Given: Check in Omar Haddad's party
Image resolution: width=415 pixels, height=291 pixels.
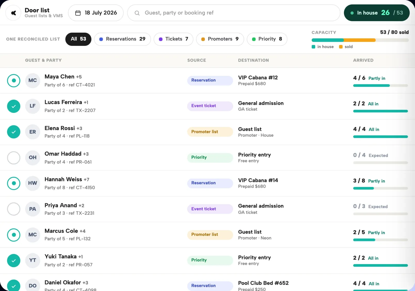Looking at the screenshot, I should coord(14,158).
